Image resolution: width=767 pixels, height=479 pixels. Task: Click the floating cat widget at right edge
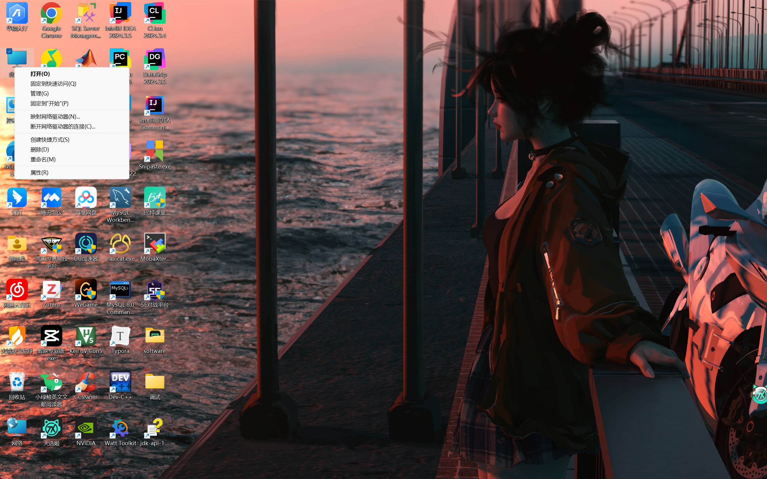click(760, 395)
